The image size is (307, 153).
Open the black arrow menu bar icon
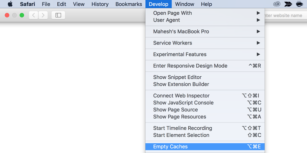288,4
